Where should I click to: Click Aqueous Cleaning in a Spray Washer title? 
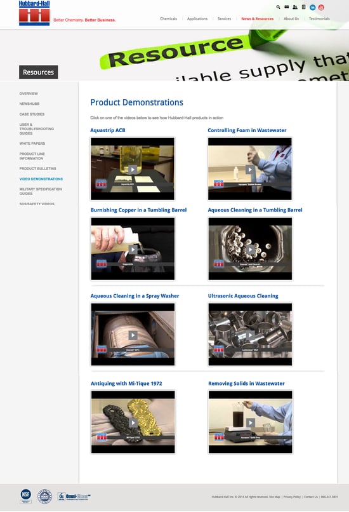(x=135, y=296)
